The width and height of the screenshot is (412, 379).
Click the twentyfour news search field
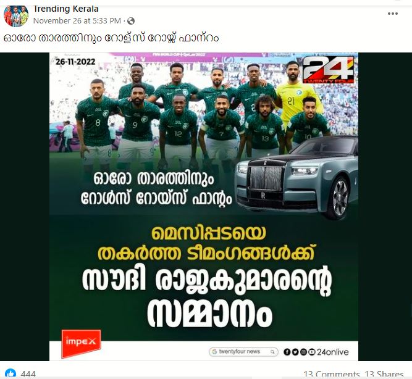(243, 352)
